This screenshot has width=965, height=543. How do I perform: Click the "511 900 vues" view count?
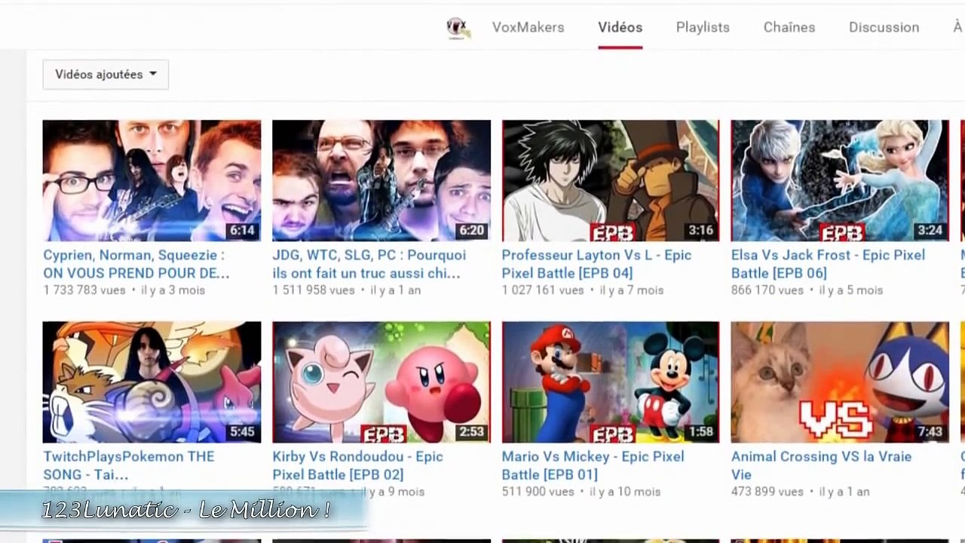(538, 492)
